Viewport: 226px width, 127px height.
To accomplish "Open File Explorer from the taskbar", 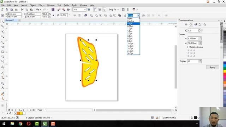I will tap(12, 124).
